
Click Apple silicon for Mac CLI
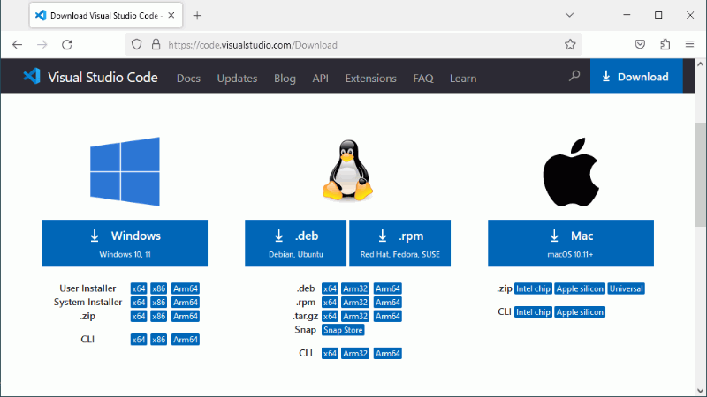click(580, 312)
